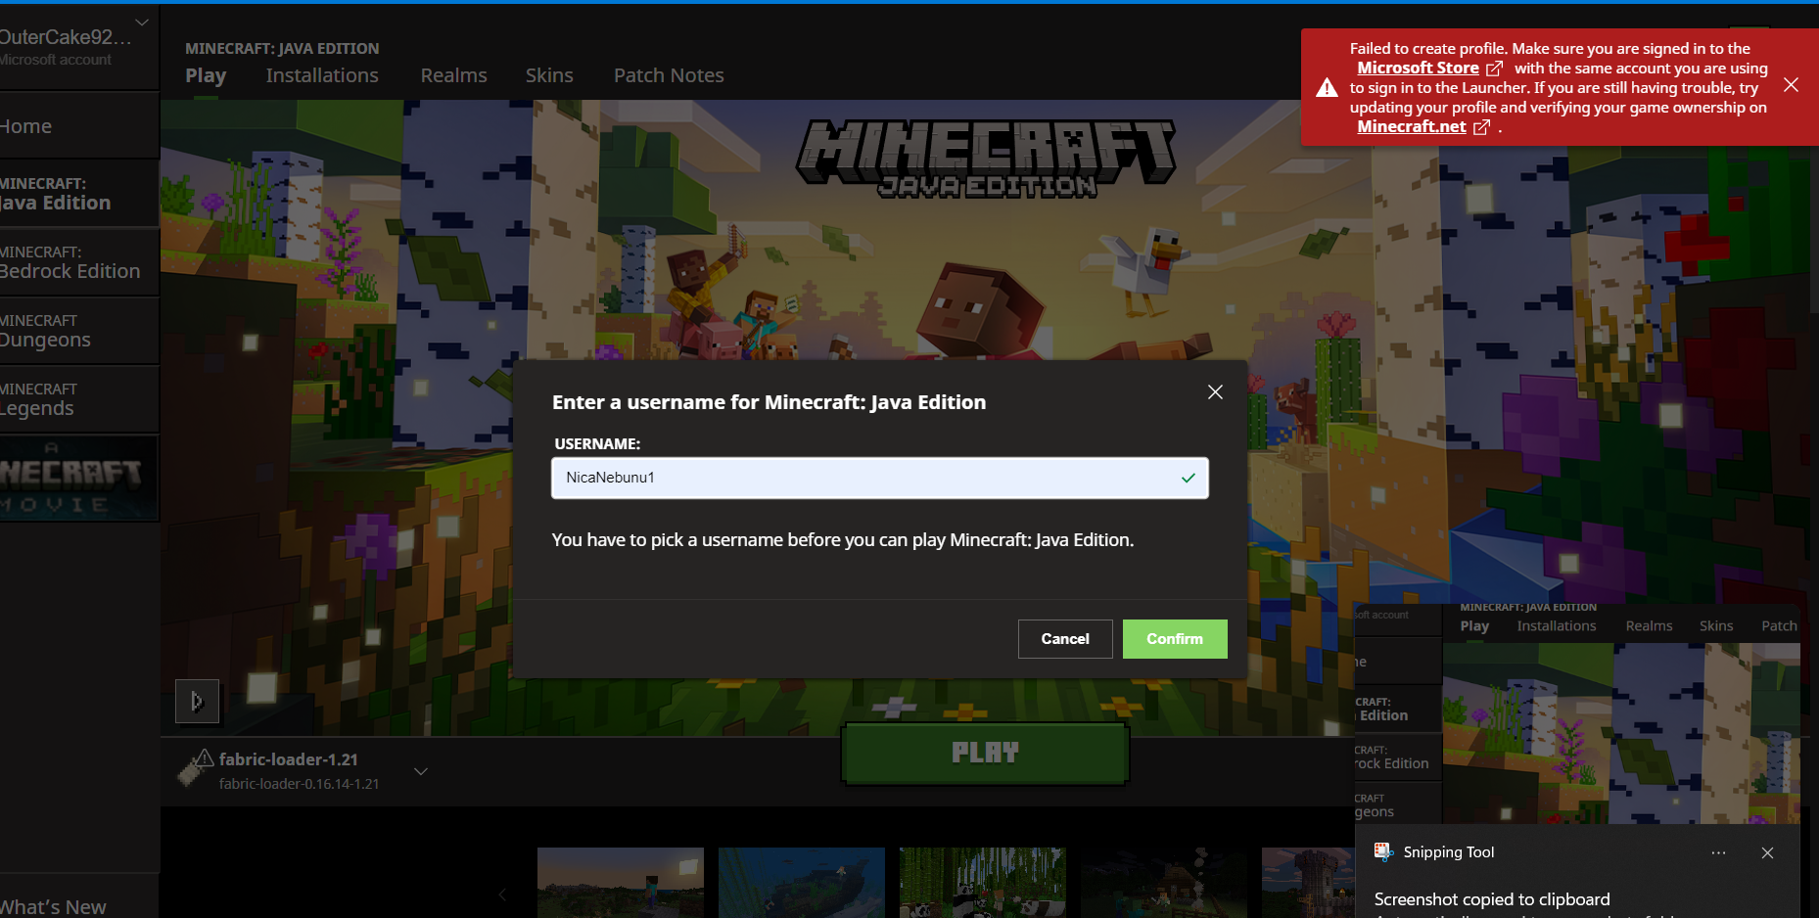The width and height of the screenshot is (1819, 918).
Task: Open the Minecraft.net link in error banner
Action: [x=1411, y=126]
